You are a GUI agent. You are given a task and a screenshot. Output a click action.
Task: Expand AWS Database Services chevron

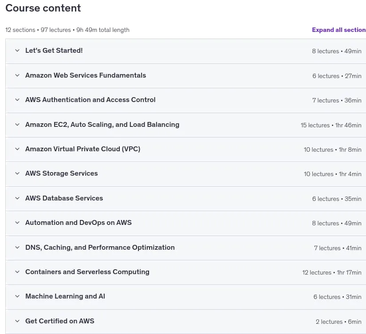(17, 198)
